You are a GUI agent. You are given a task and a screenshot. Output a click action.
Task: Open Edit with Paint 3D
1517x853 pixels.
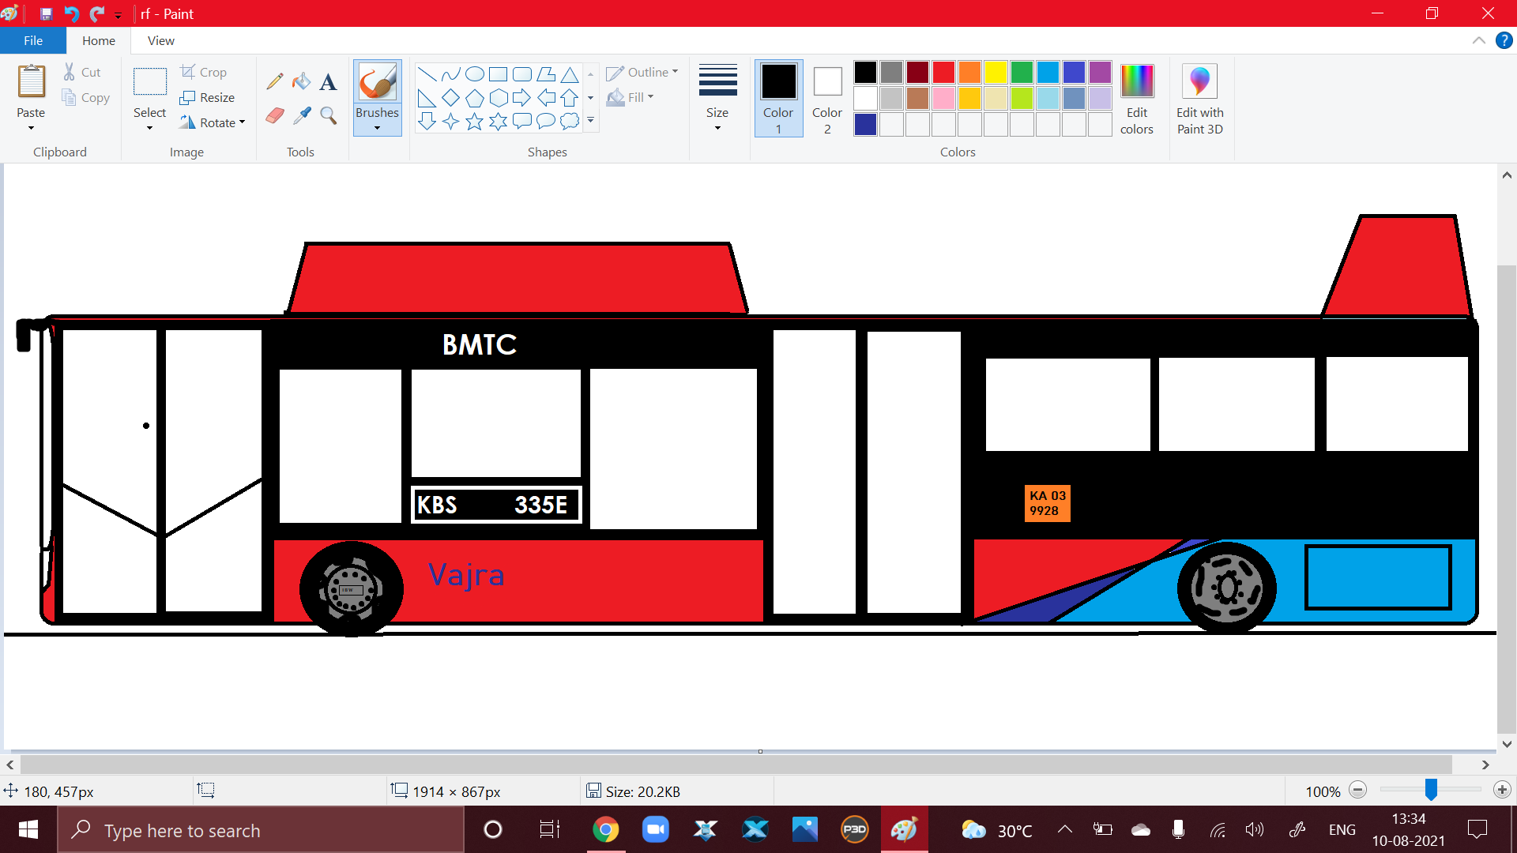[1199, 100]
